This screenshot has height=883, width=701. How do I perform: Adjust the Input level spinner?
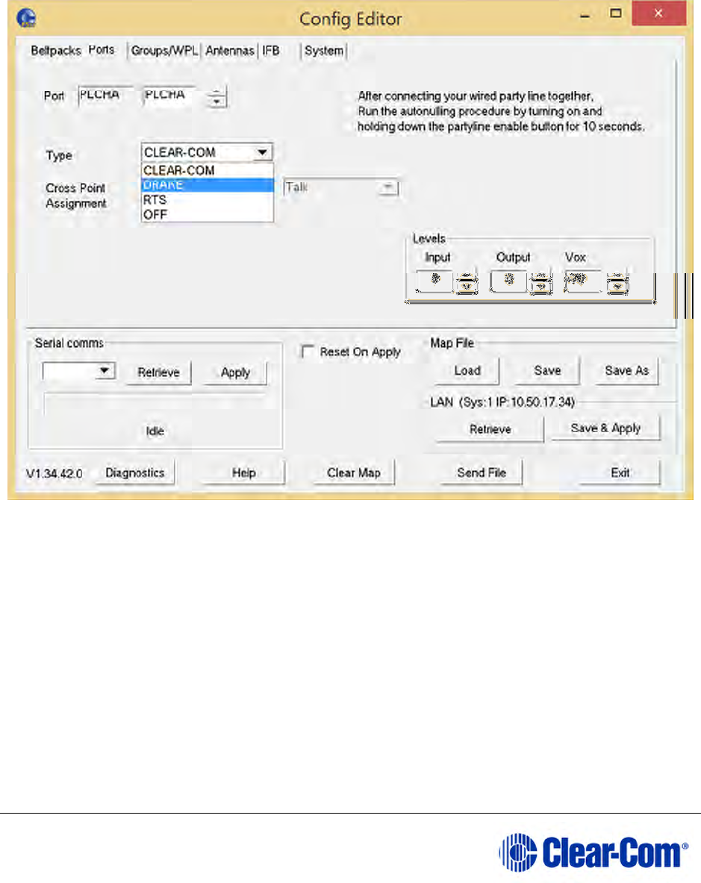pyautogui.click(x=467, y=281)
